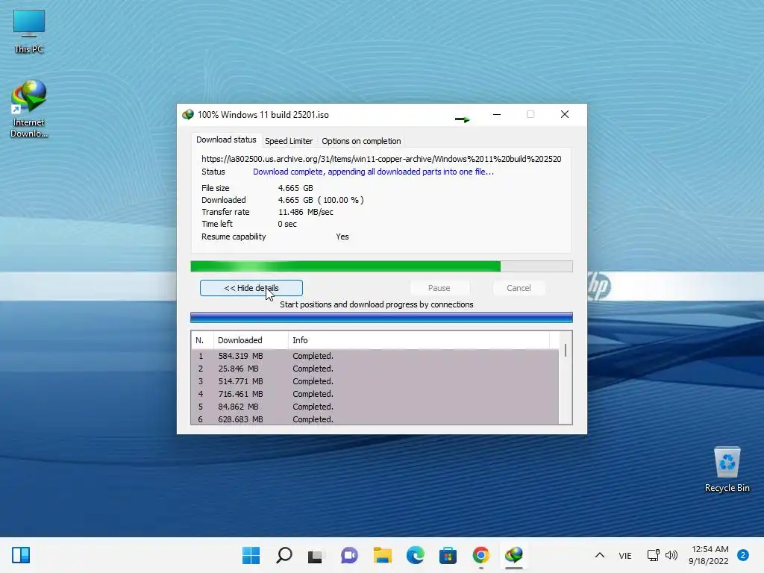
Task: Open This PC desktop icon
Action: 29,31
